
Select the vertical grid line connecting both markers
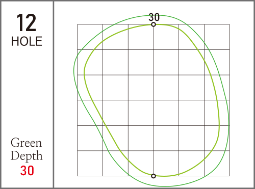coord(154,100)
